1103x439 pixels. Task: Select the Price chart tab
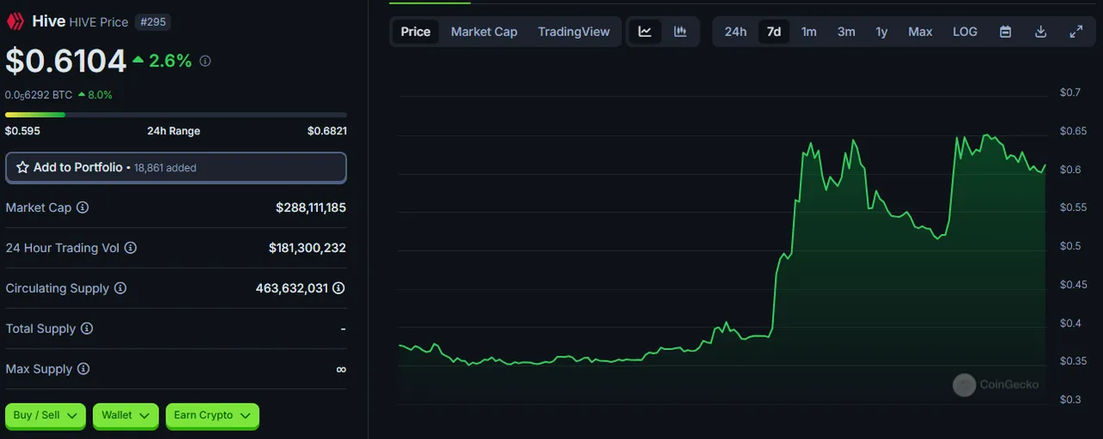tap(415, 32)
